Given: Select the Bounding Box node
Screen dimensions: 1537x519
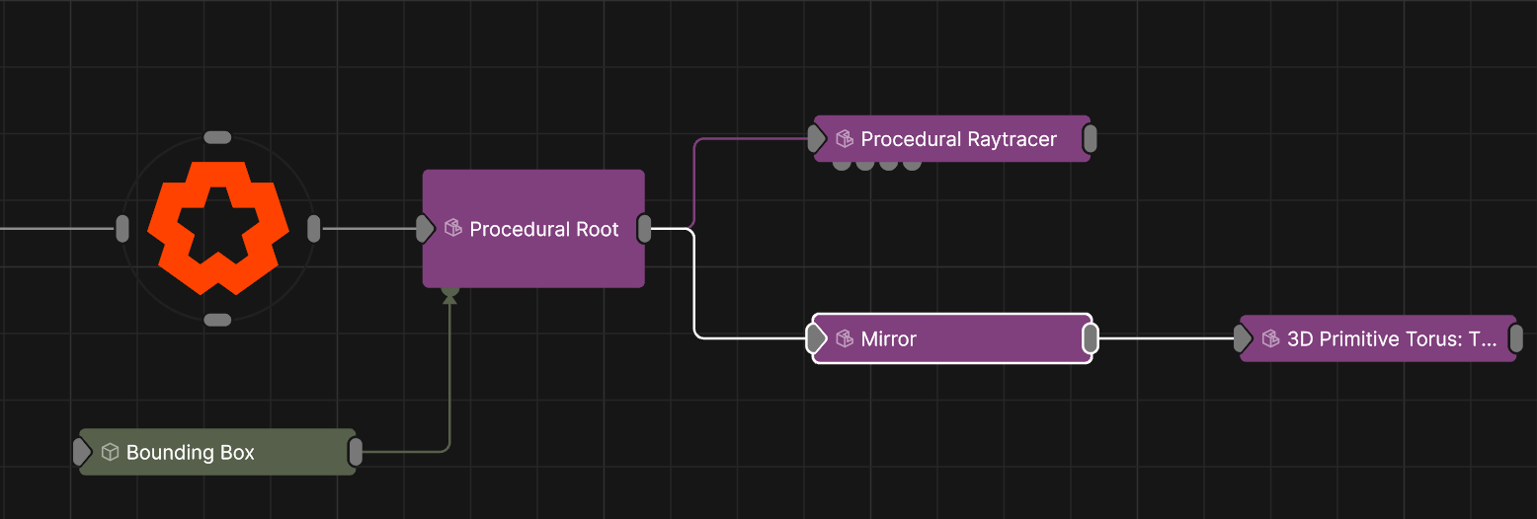Looking at the screenshot, I should click(190, 452).
